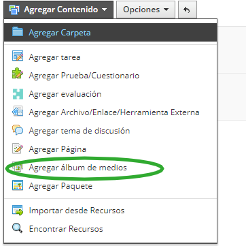This screenshot has width=246, height=246.
Task: Click the media album picture icon
Action: (x=18, y=168)
